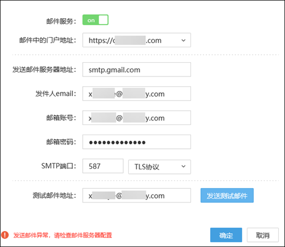Click the white knob of on toggle
Image resolution: width=285 pixels, height=247 pixels.
coord(103,20)
